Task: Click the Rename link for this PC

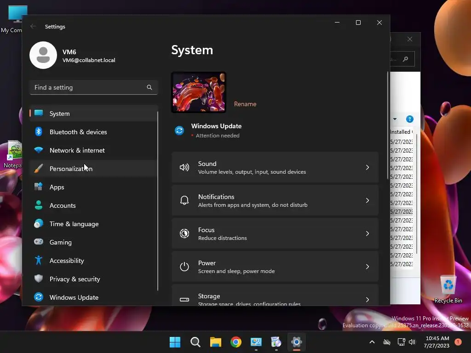Action: point(245,104)
